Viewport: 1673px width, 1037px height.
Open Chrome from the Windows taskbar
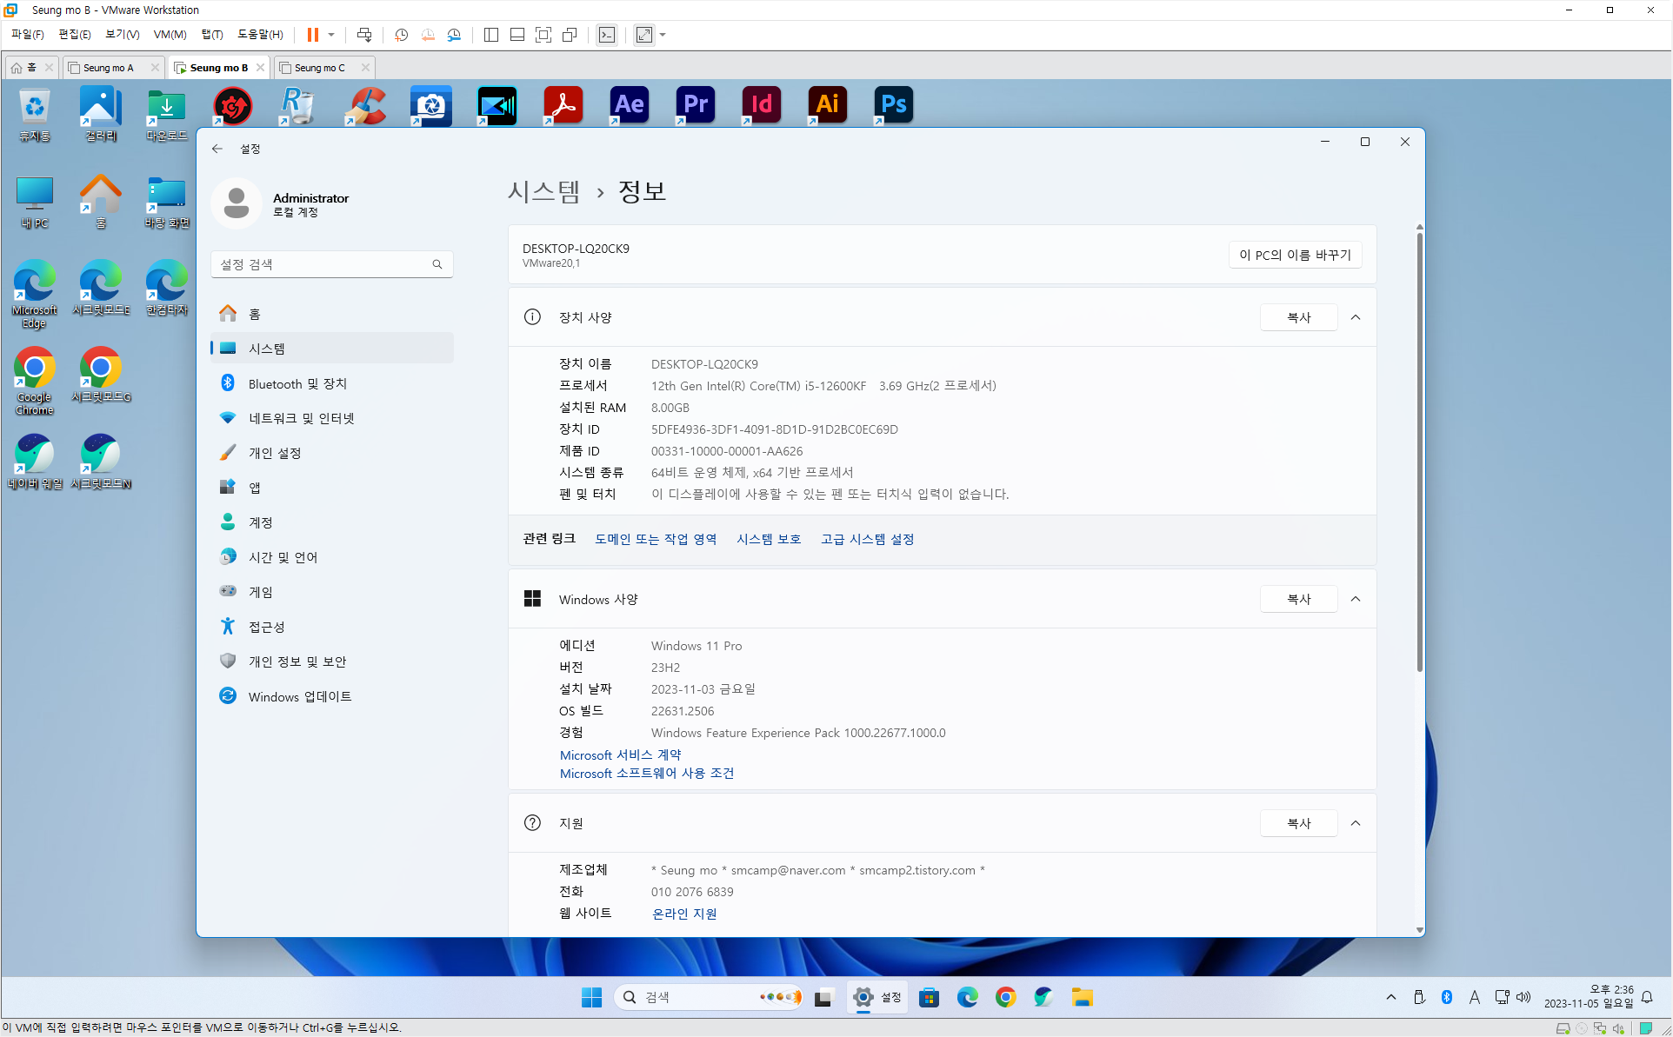[x=1005, y=997]
